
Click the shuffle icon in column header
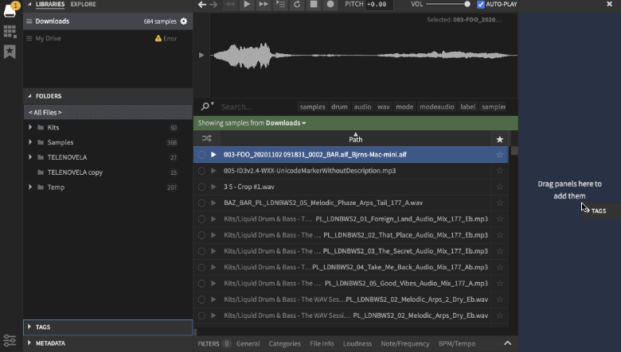click(205, 138)
